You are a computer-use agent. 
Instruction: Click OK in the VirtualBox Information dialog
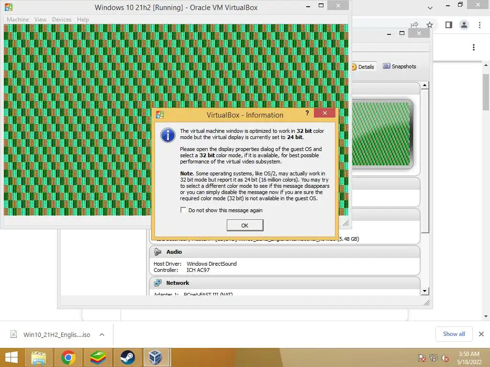[x=245, y=226]
